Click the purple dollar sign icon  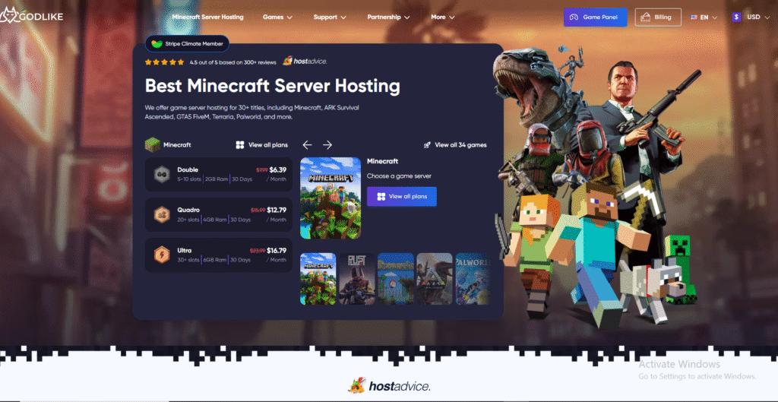[736, 17]
